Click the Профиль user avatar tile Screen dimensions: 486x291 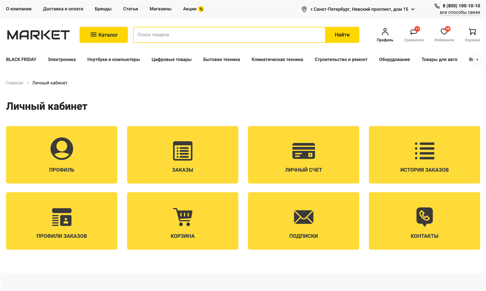point(62,155)
